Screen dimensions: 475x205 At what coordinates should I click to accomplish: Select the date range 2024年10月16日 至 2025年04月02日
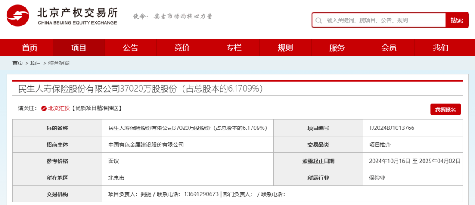[415, 161]
